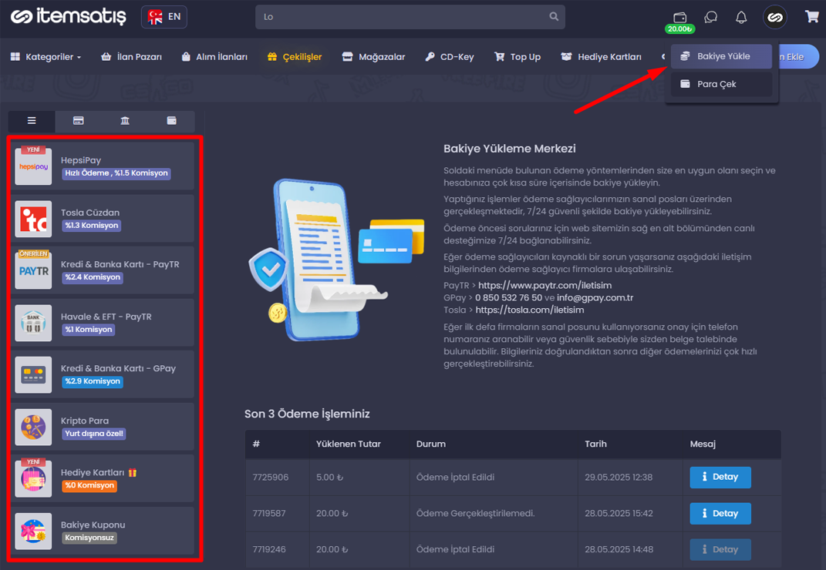The height and width of the screenshot is (570, 826).
Task: Click the Durum column header
Action: [431, 444]
